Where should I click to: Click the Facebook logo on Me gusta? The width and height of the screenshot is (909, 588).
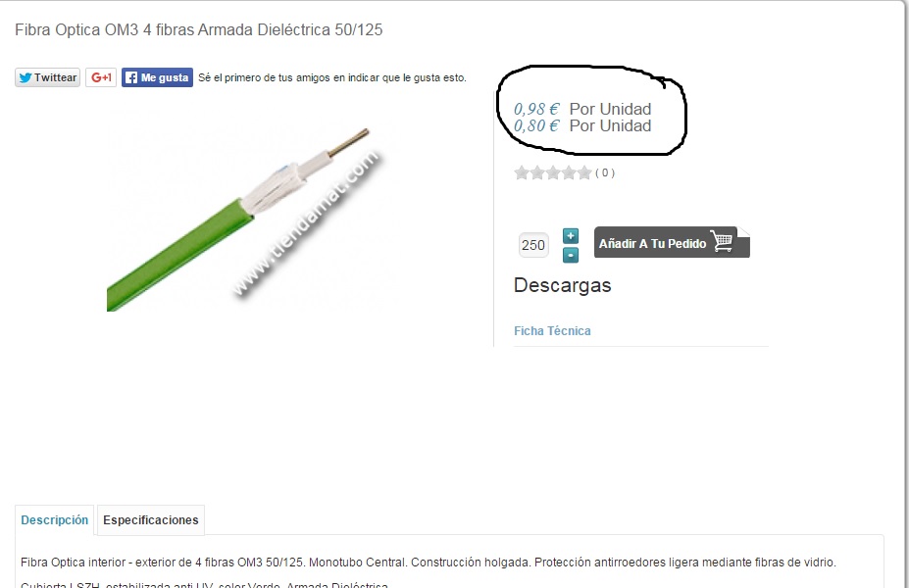click(x=131, y=77)
